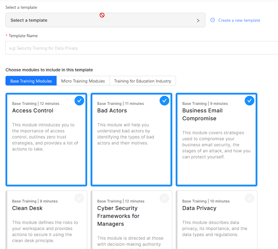Click the Bad Actors card title
The width and height of the screenshot is (278, 249).
[112, 111]
